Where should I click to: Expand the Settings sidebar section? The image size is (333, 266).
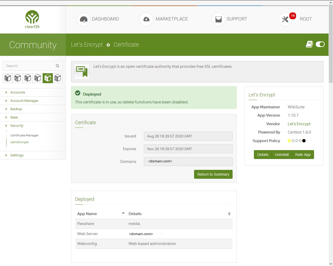pos(17,155)
